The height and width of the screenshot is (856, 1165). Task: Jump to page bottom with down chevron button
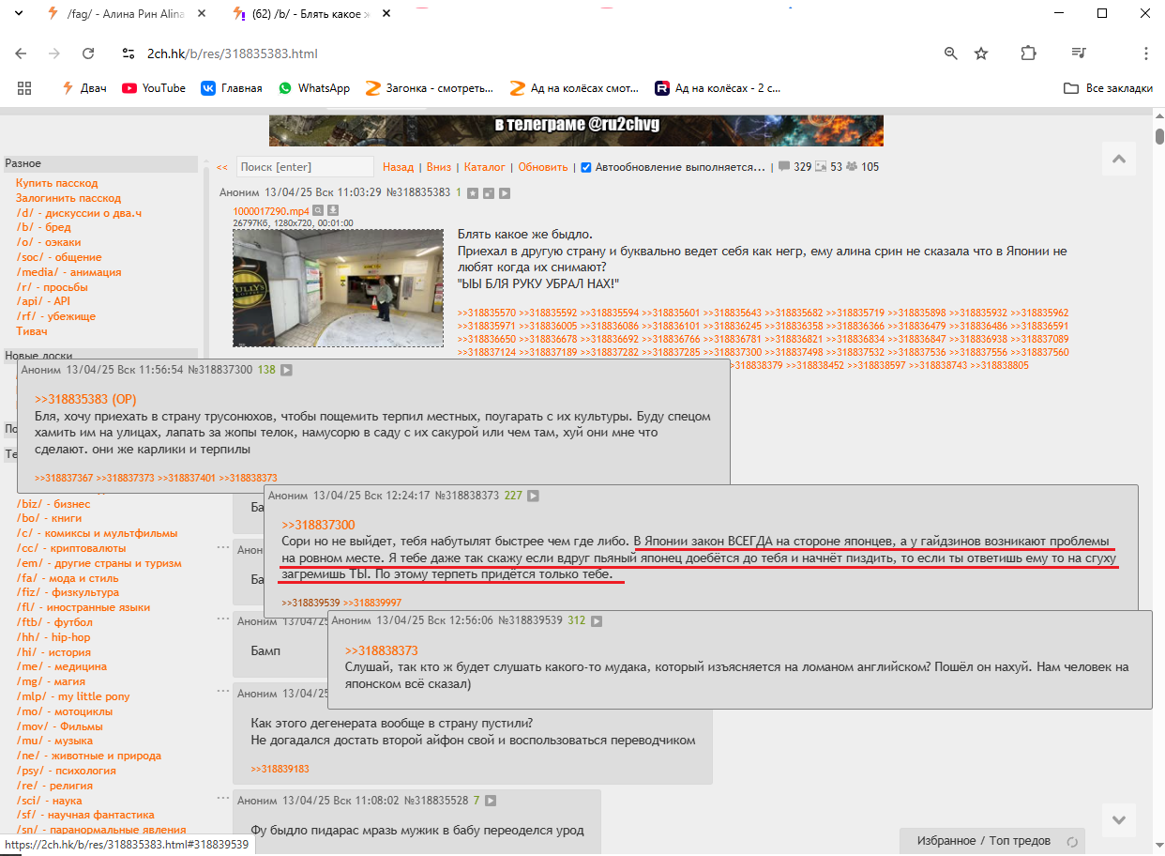(1118, 819)
